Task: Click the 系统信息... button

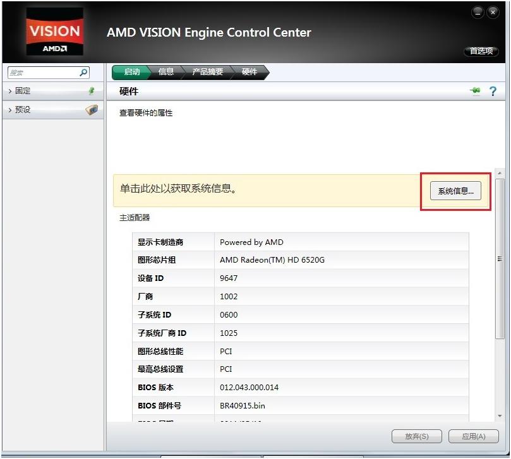Action: pyautogui.click(x=455, y=191)
